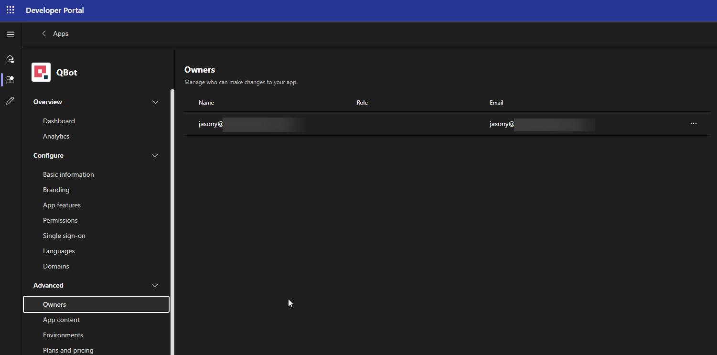
Task: Collapse the Overview section
Action: pyautogui.click(x=155, y=102)
